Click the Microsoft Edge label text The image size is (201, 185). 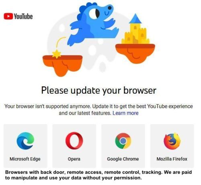point(25,159)
